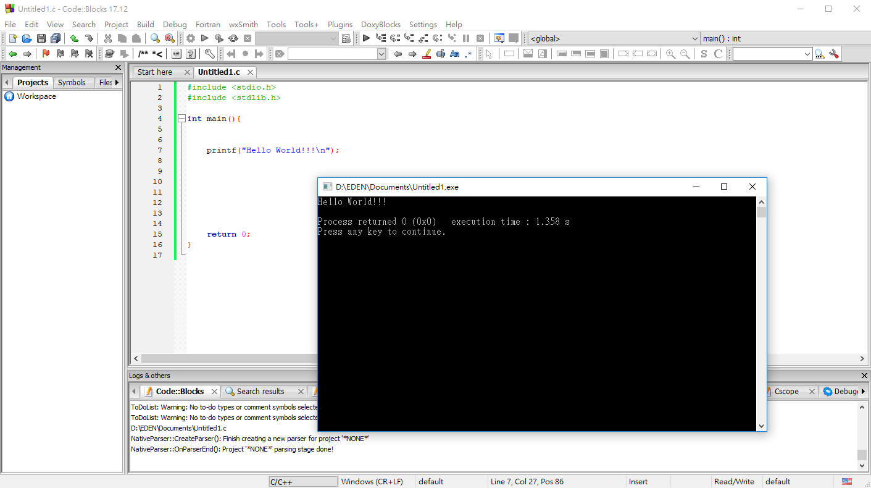Click the console window vertical scrollbar thumb
This screenshot has width=871, height=488.
pos(761,212)
